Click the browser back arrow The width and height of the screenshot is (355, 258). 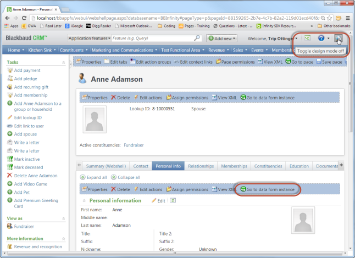coord(9,18)
